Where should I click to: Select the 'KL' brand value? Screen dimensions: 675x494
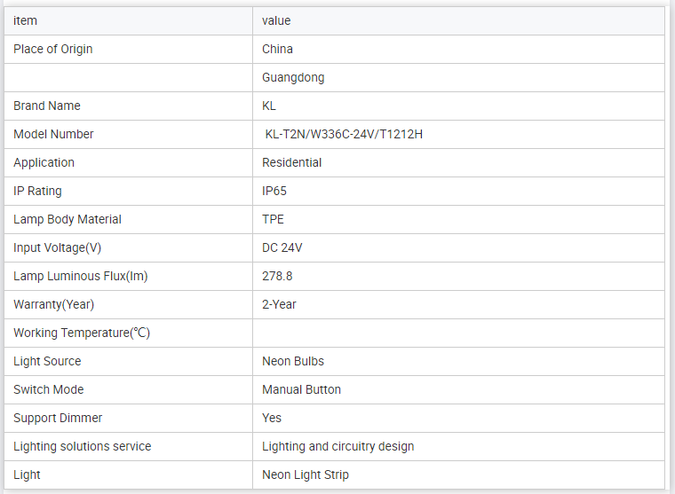[x=269, y=106]
